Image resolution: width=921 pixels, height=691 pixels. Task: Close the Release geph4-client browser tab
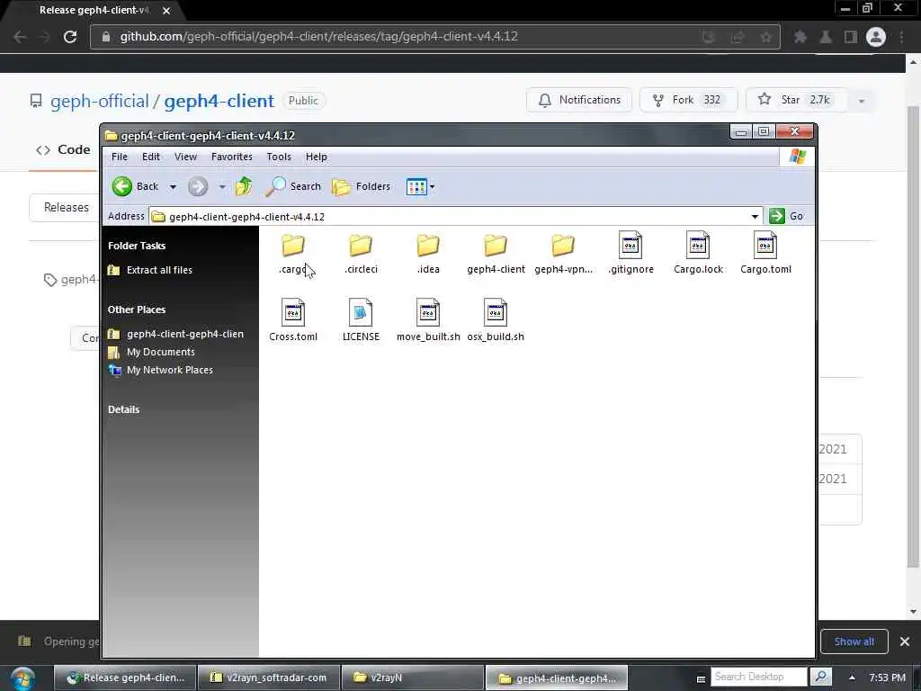coord(166,11)
